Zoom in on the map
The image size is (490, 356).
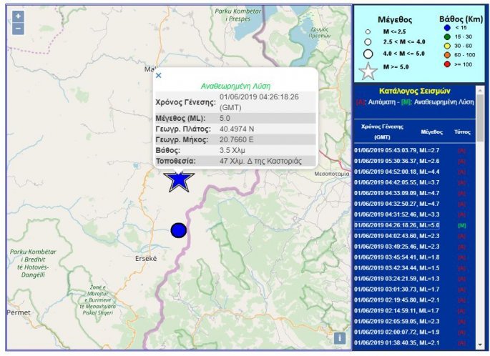[18, 16]
